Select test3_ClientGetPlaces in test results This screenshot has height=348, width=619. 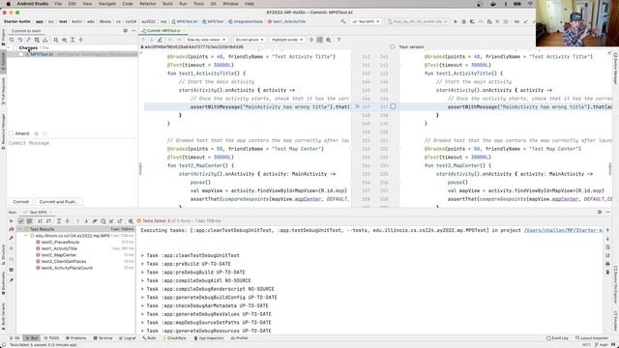tap(64, 261)
